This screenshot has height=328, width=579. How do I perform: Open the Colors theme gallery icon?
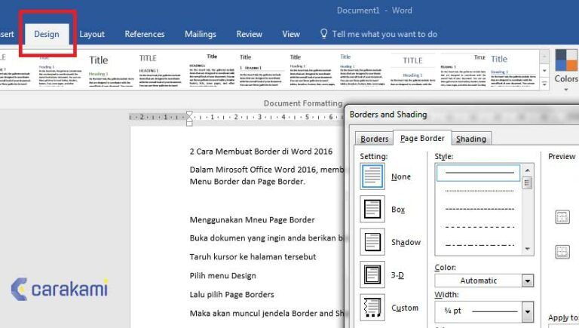pos(566,60)
